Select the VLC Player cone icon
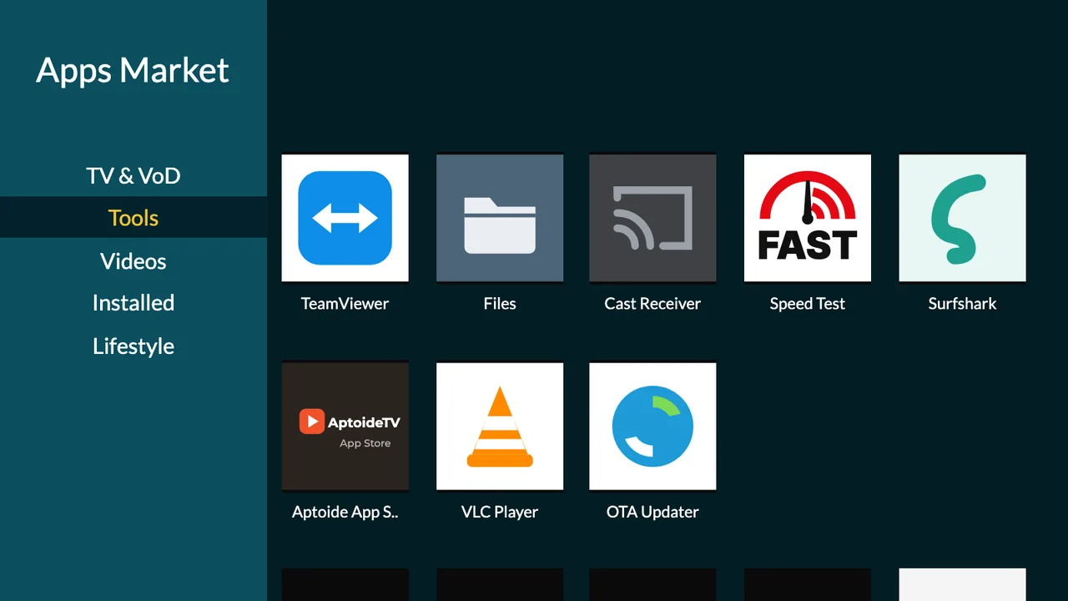The image size is (1068, 601). coord(500,426)
